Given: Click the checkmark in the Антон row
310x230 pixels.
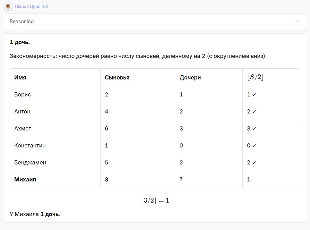Looking at the screenshot, I should (254, 112).
